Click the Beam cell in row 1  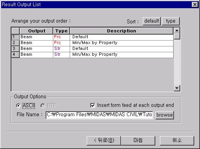click(36, 37)
